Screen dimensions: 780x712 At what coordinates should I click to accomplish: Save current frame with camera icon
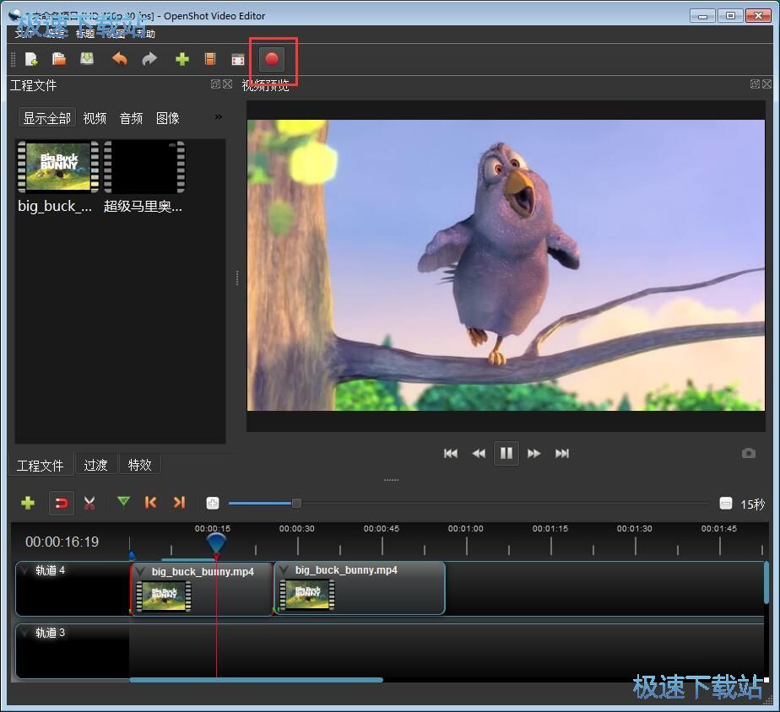(749, 454)
